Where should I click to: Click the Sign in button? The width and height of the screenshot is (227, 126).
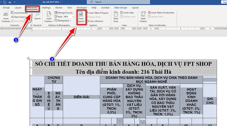224,2
